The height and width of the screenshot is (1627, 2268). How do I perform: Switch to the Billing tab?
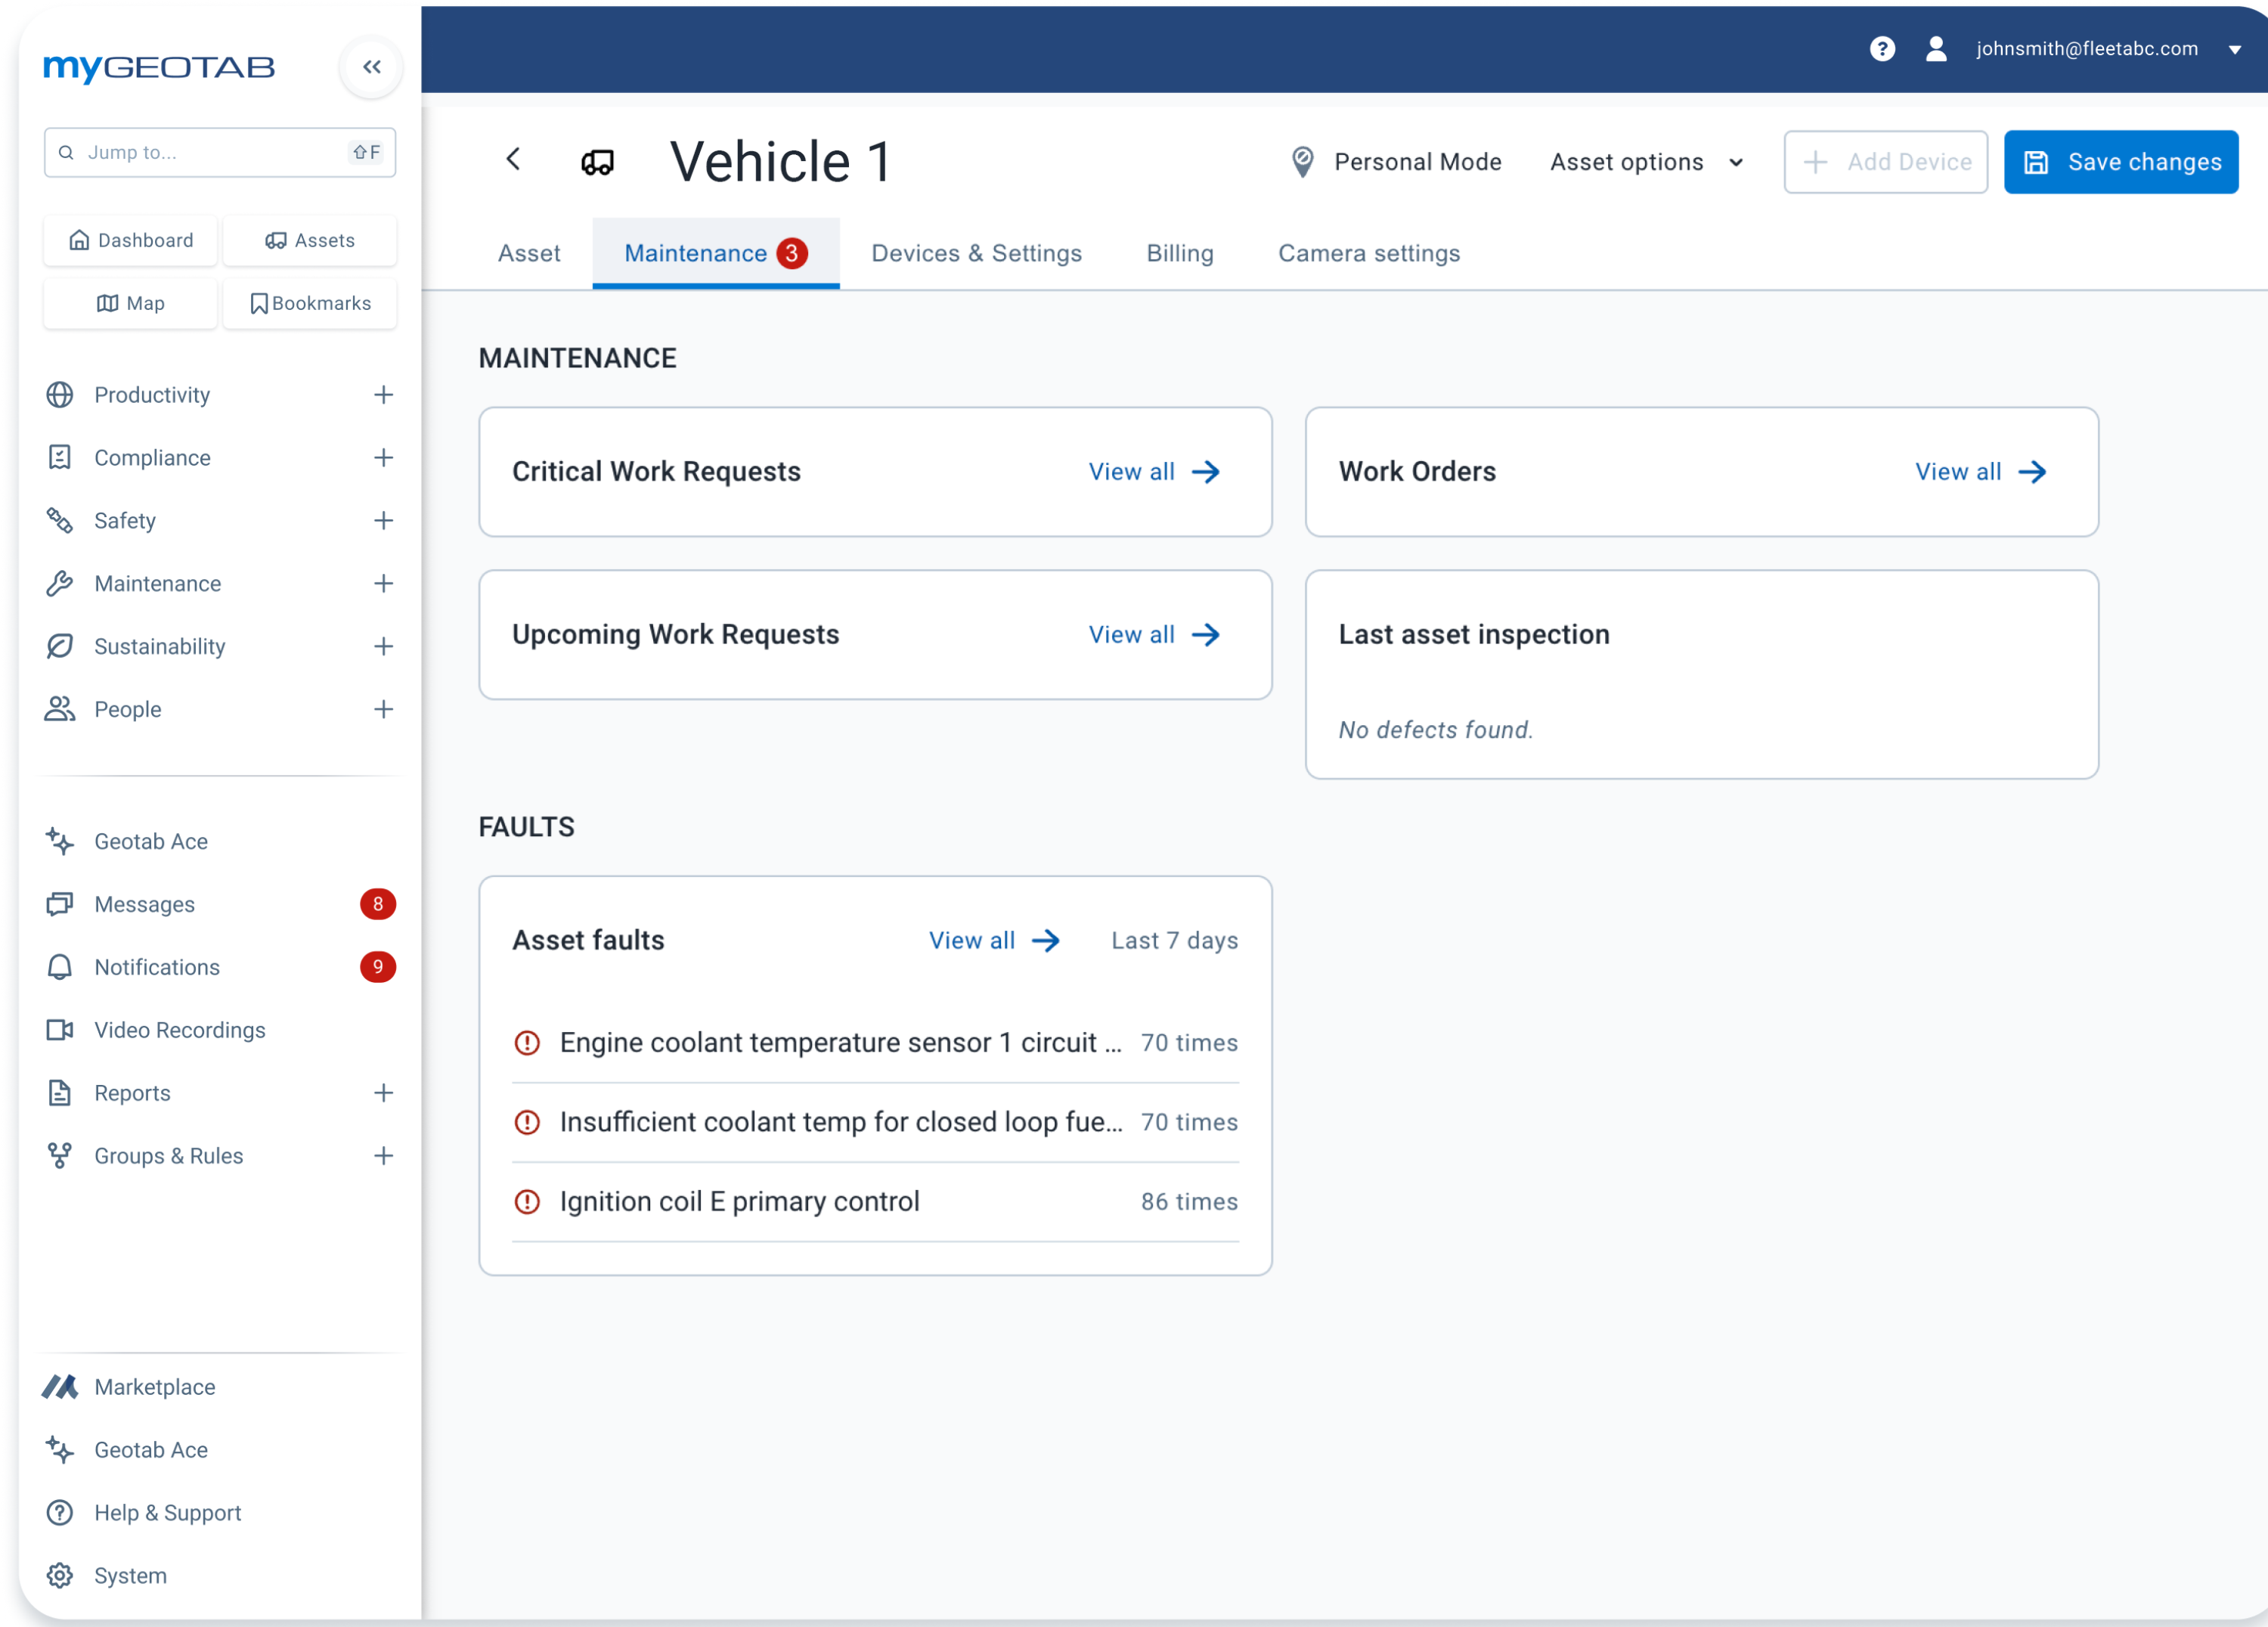(1179, 253)
